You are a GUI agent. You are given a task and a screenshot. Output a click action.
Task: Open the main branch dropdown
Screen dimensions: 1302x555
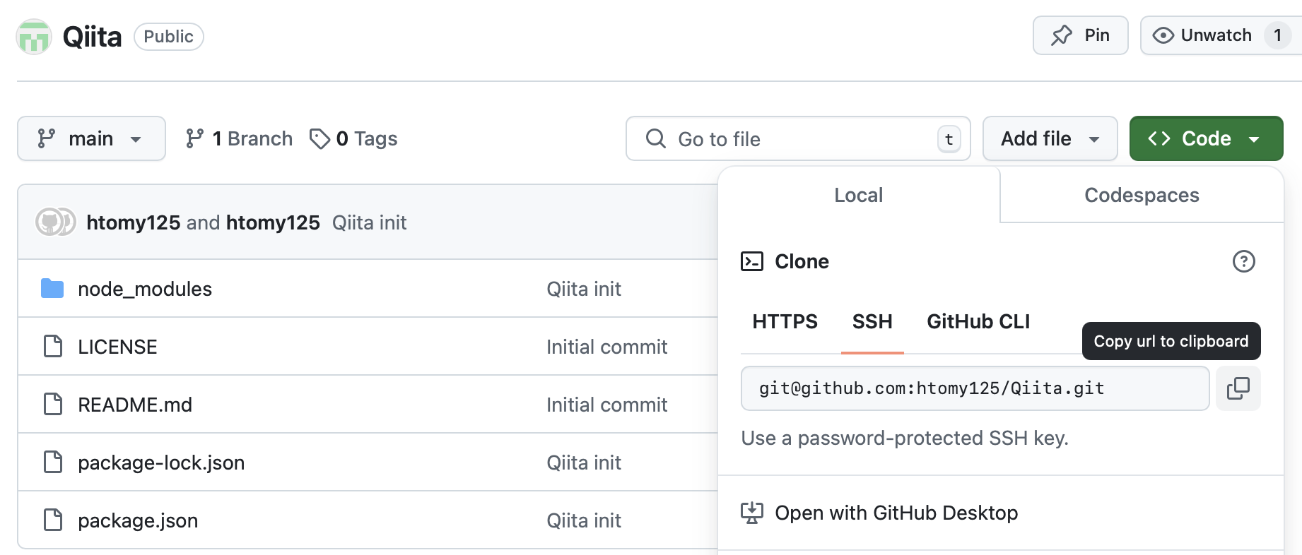pyautogui.click(x=91, y=138)
